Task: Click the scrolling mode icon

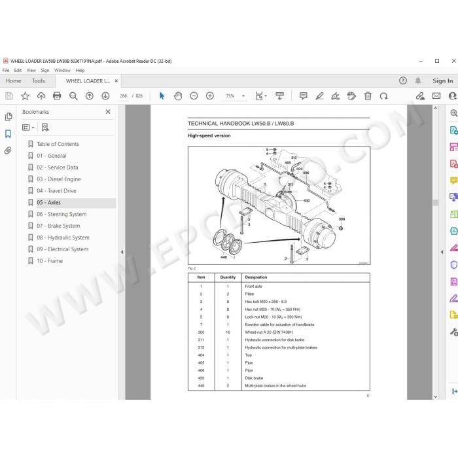Action: 279,96
